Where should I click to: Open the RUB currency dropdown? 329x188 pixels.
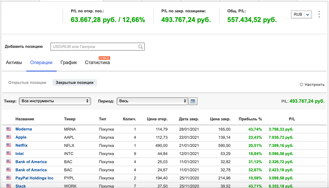[301, 14]
